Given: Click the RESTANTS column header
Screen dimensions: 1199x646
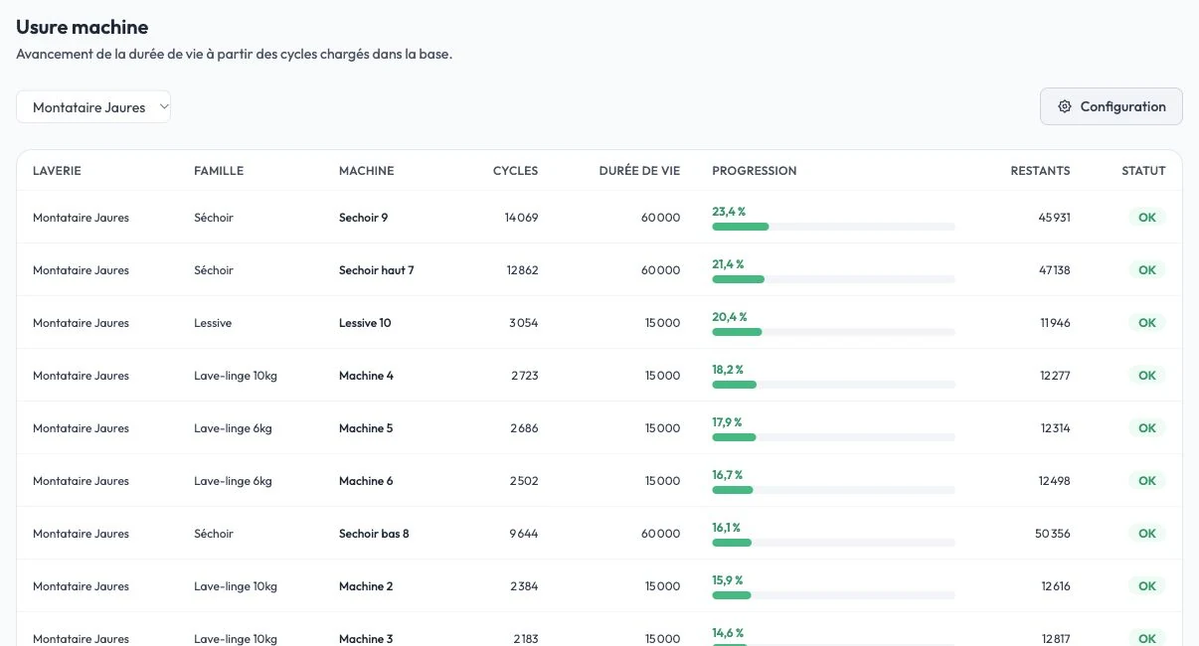Looking at the screenshot, I should [1040, 171].
